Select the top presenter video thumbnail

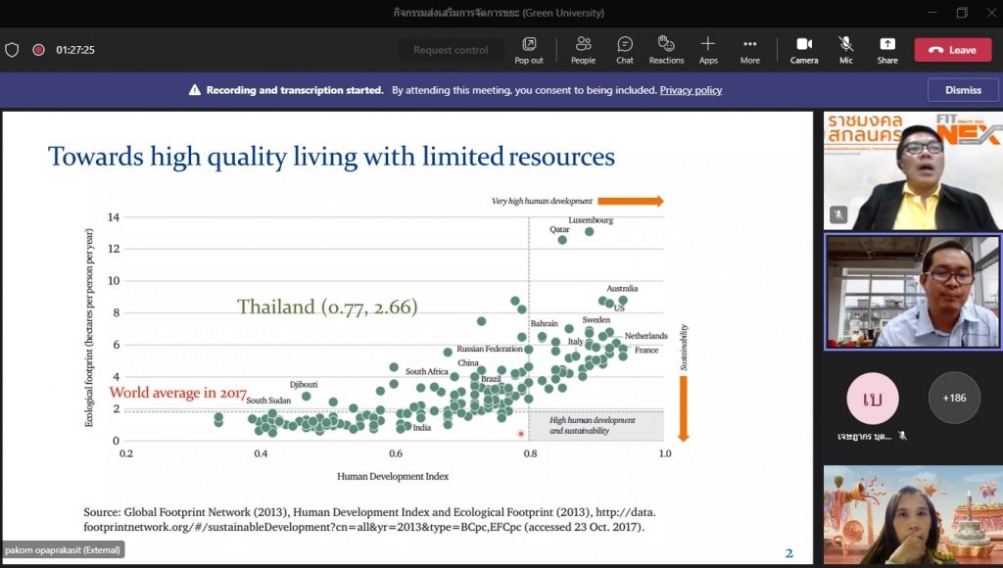pyautogui.click(x=912, y=171)
